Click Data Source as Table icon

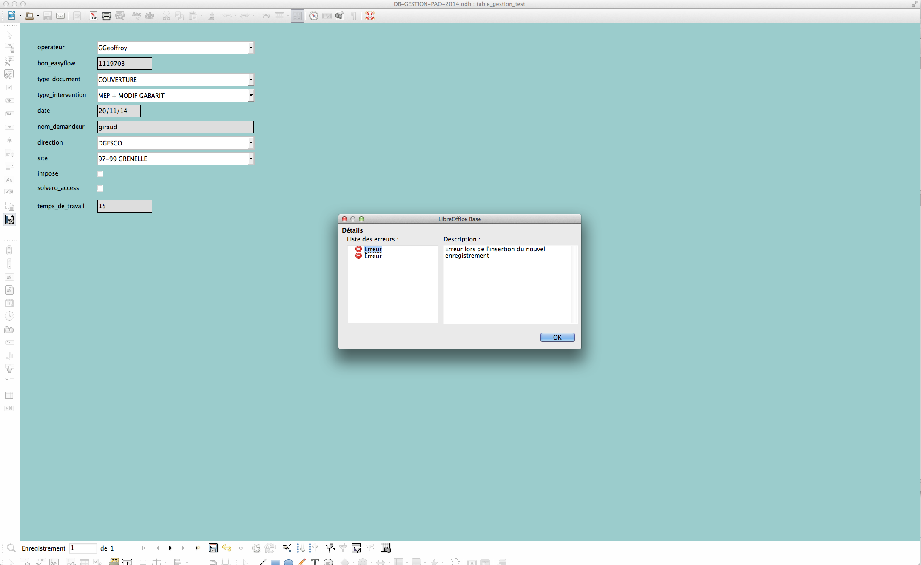[386, 548]
